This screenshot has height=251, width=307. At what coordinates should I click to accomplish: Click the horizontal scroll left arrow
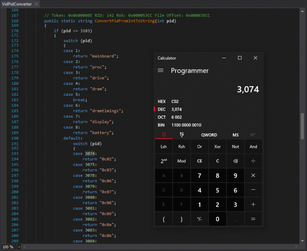point(24,247)
